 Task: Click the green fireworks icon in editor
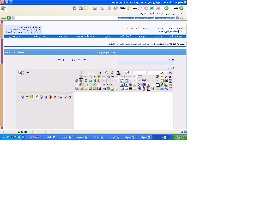coord(90,85)
